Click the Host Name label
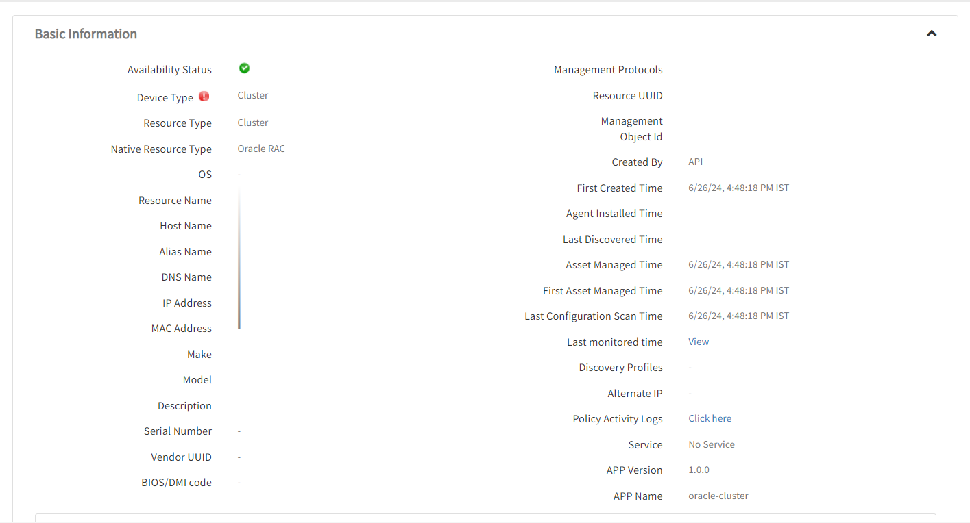 click(186, 226)
